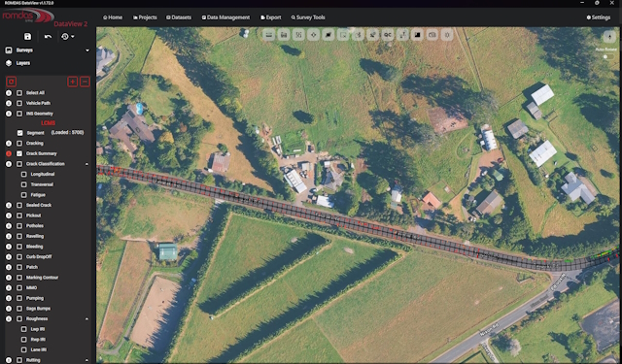Screen dimensions: 622x364
Task: Open the Projects menu
Action: click(145, 17)
